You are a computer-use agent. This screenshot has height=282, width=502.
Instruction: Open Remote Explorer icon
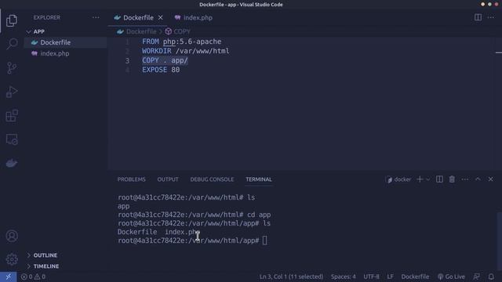[12, 139]
